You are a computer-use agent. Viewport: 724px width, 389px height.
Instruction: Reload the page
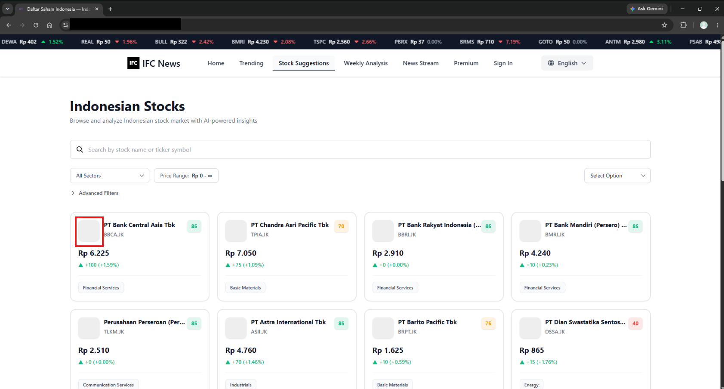[x=36, y=25]
